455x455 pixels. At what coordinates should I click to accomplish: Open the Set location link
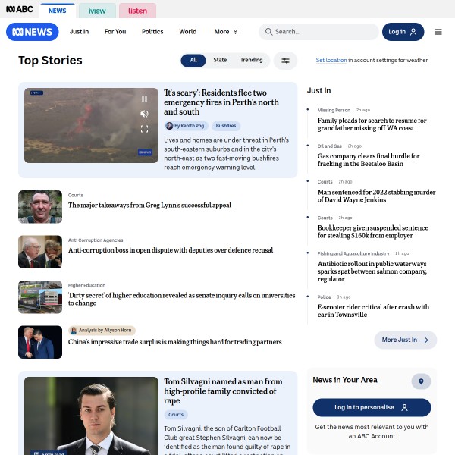[x=331, y=61]
